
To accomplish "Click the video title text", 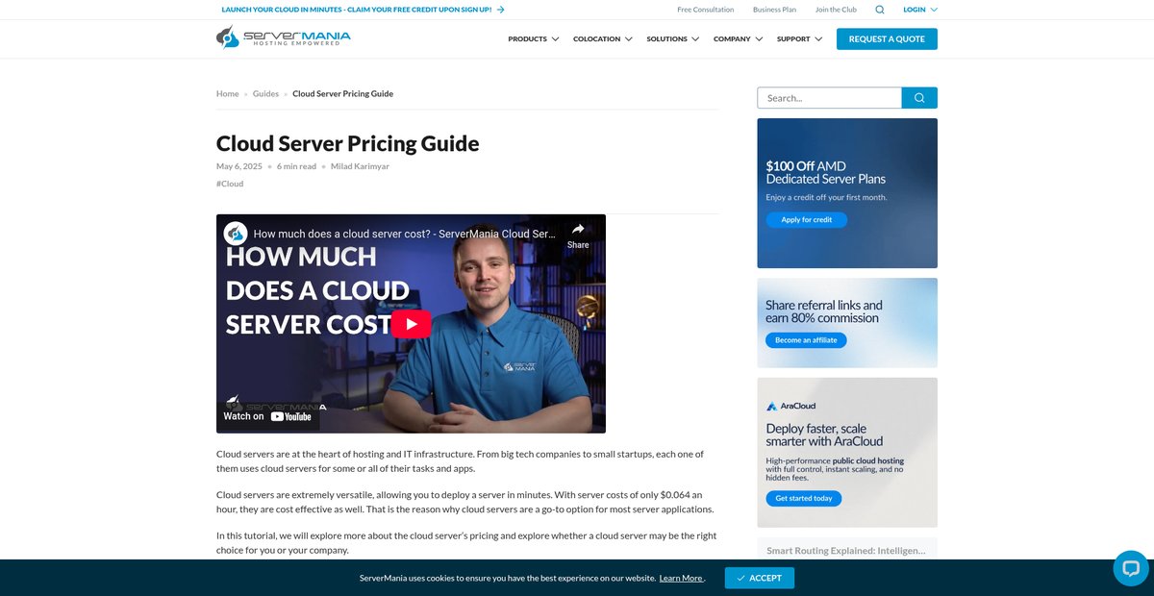I will 404,234.
